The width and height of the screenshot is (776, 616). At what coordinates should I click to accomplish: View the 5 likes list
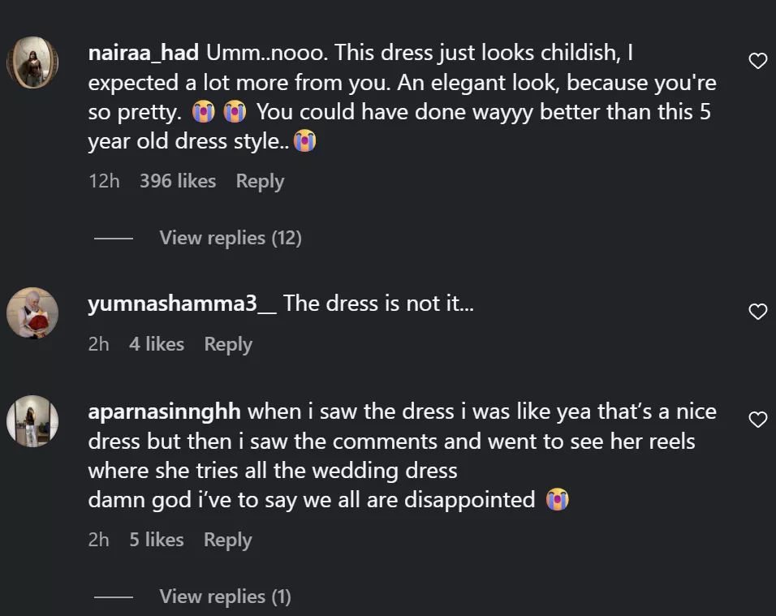point(157,540)
